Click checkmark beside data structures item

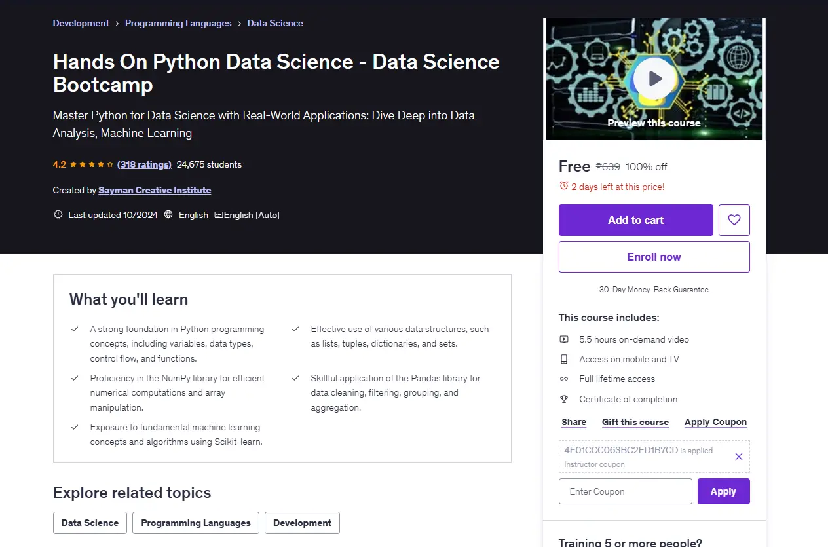(296, 329)
